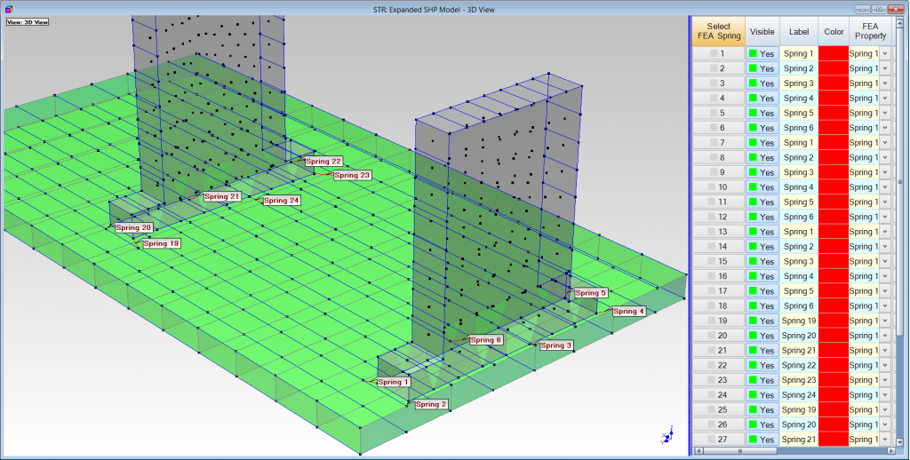Click the Label column header
This screenshot has width=910, height=460.
798,31
